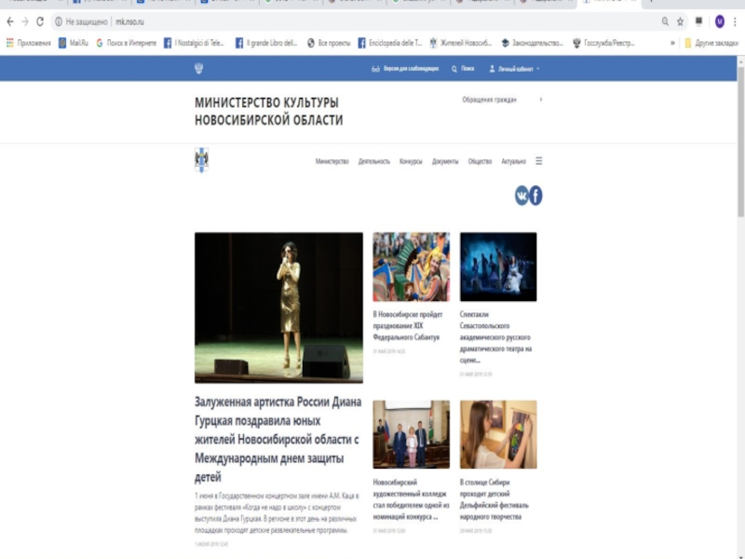The height and width of the screenshot is (559, 745).
Task: Open the Документы menu item
Action: click(445, 161)
